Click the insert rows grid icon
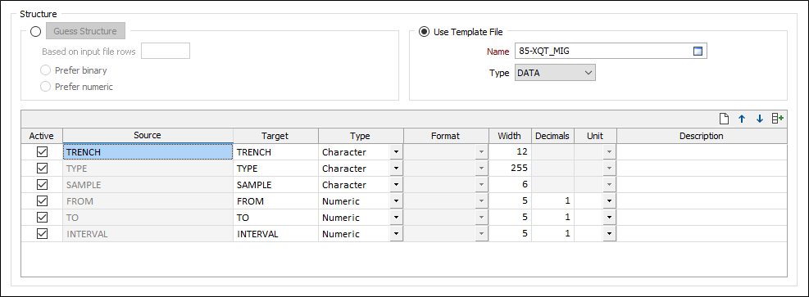Image resolution: width=809 pixels, height=297 pixels. [778, 119]
